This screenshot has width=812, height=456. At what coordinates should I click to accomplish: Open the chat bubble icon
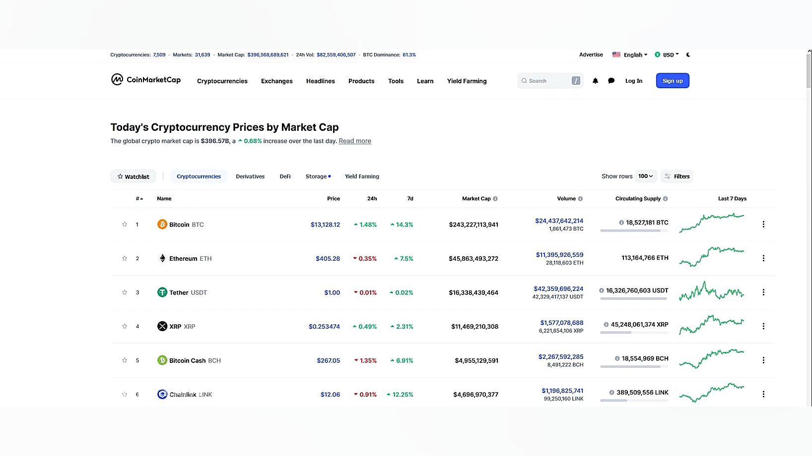coord(611,81)
